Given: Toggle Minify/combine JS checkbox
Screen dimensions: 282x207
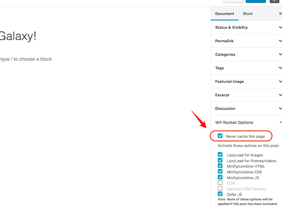Looking at the screenshot, I should tap(220, 177).
